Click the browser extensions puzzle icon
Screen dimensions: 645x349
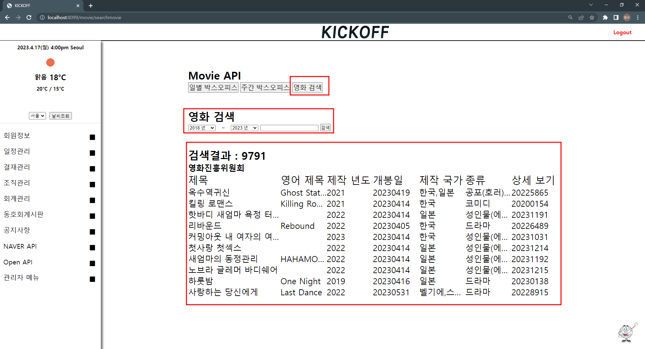pos(605,17)
